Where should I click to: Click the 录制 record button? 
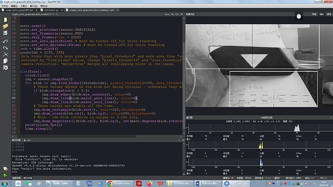[x=314, y=14]
